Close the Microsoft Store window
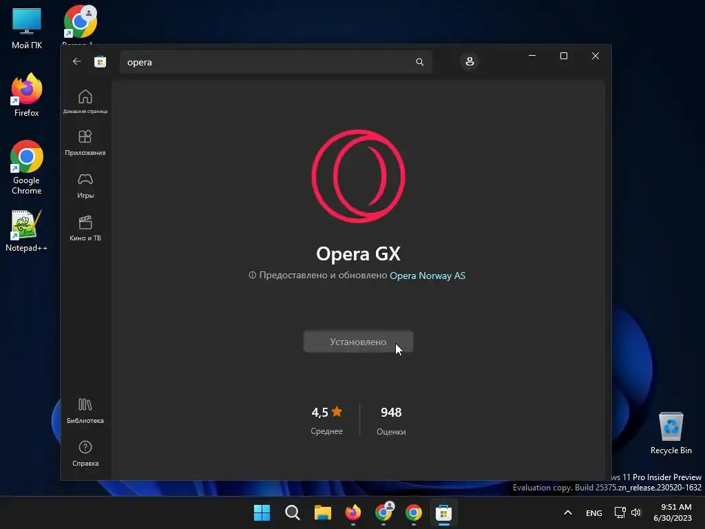 [x=596, y=56]
